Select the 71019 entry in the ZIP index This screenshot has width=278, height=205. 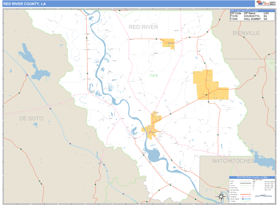click(234, 16)
